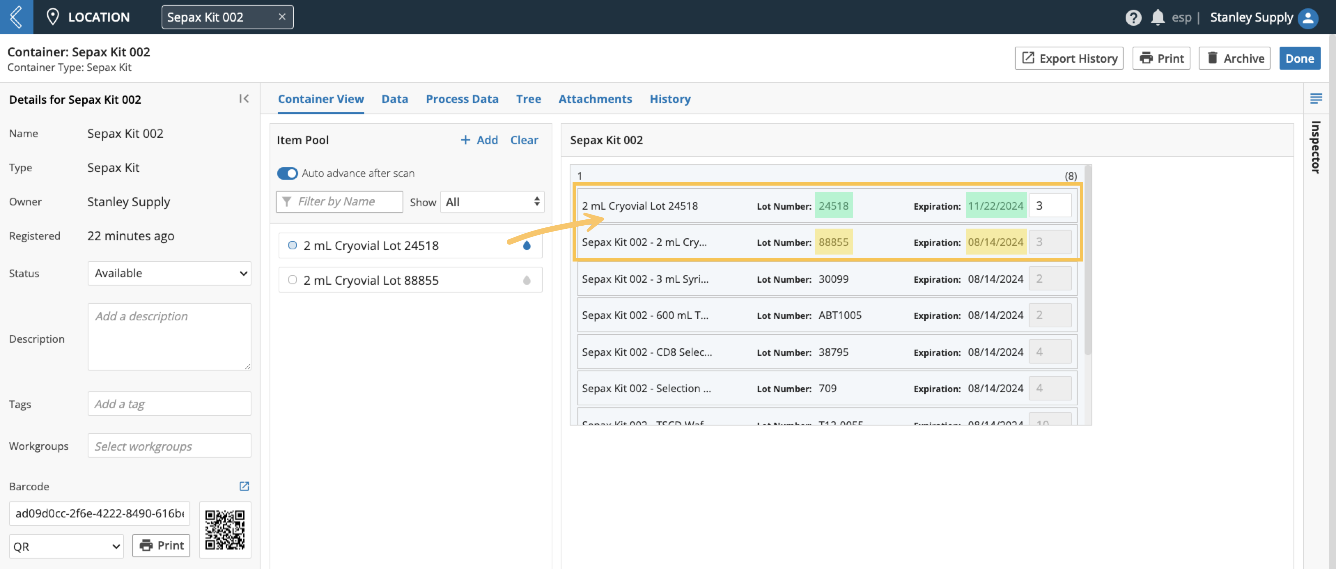Click the LOCATION pin icon

coord(52,17)
